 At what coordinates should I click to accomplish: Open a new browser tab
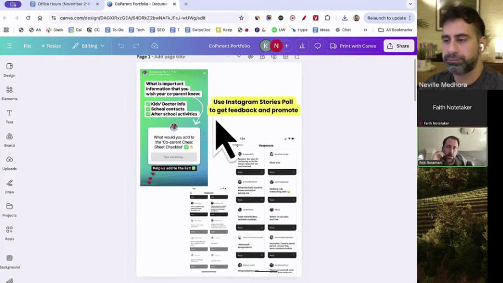(186, 4)
